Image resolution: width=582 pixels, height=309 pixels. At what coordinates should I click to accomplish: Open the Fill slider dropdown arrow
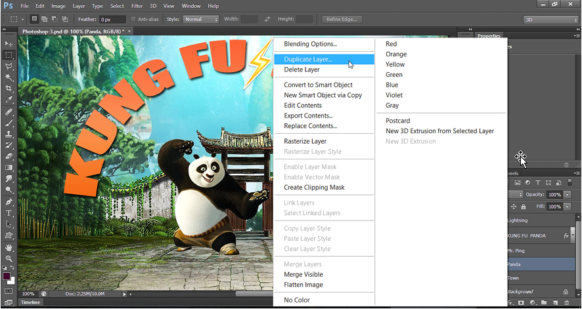click(568, 207)
